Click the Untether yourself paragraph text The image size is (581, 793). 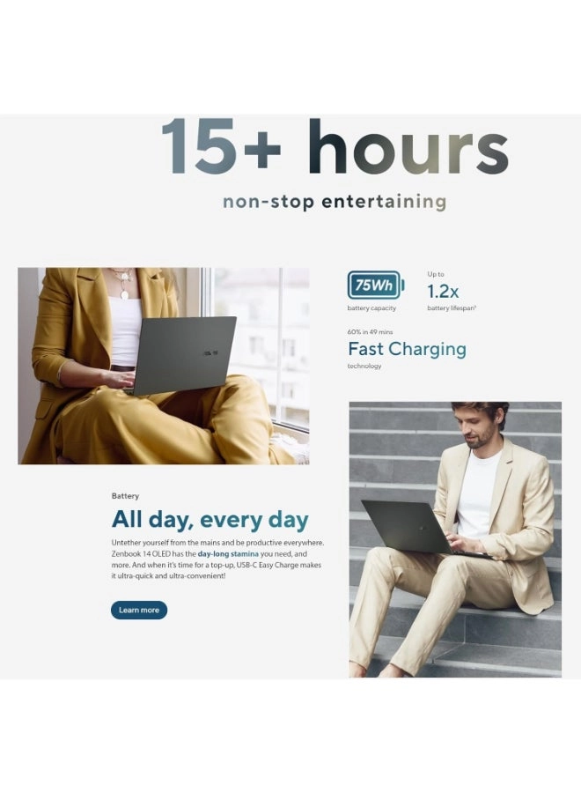[217, 560]
